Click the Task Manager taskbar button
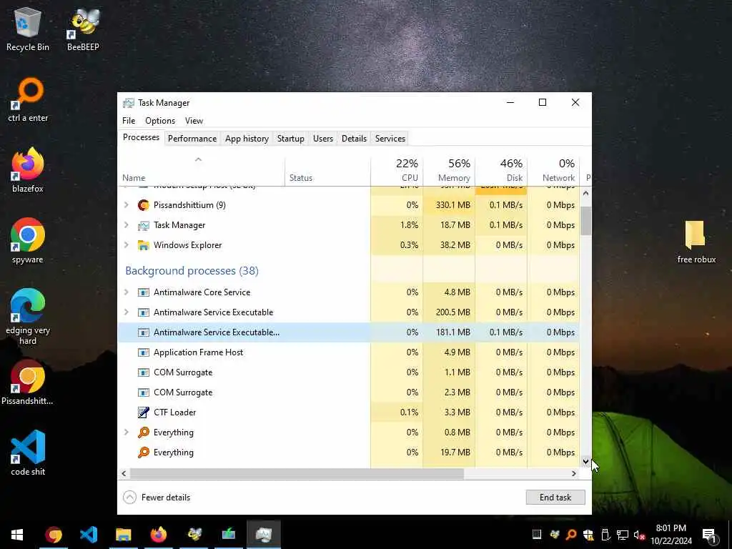The height and width of the screenshot is (549, 732). [264, 535]
